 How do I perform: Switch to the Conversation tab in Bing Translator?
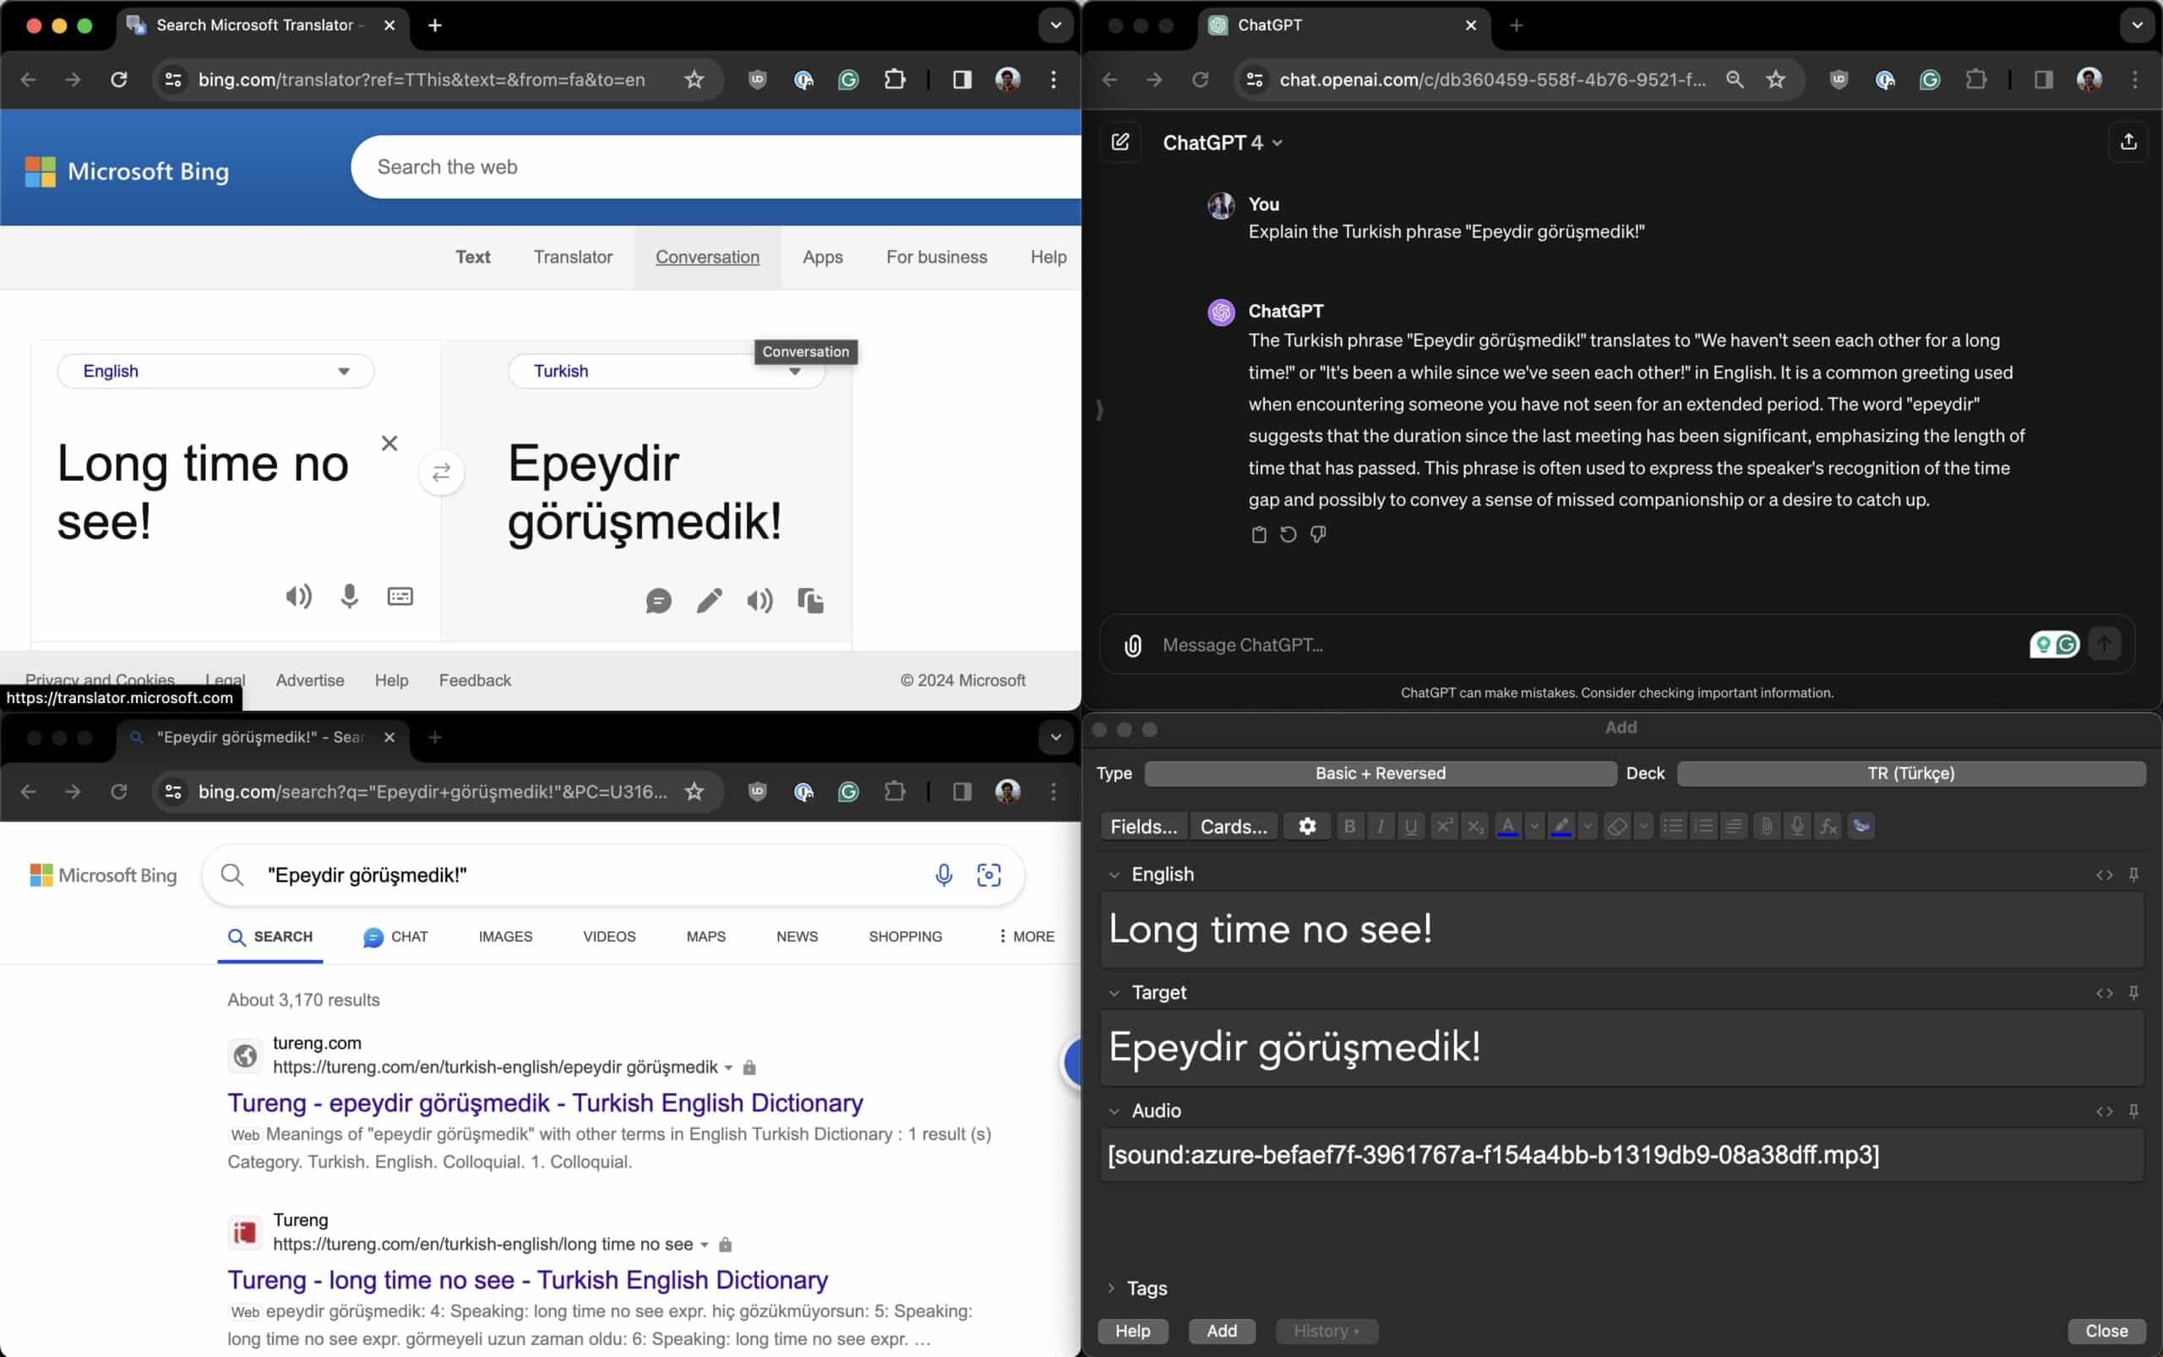[706, 258]
